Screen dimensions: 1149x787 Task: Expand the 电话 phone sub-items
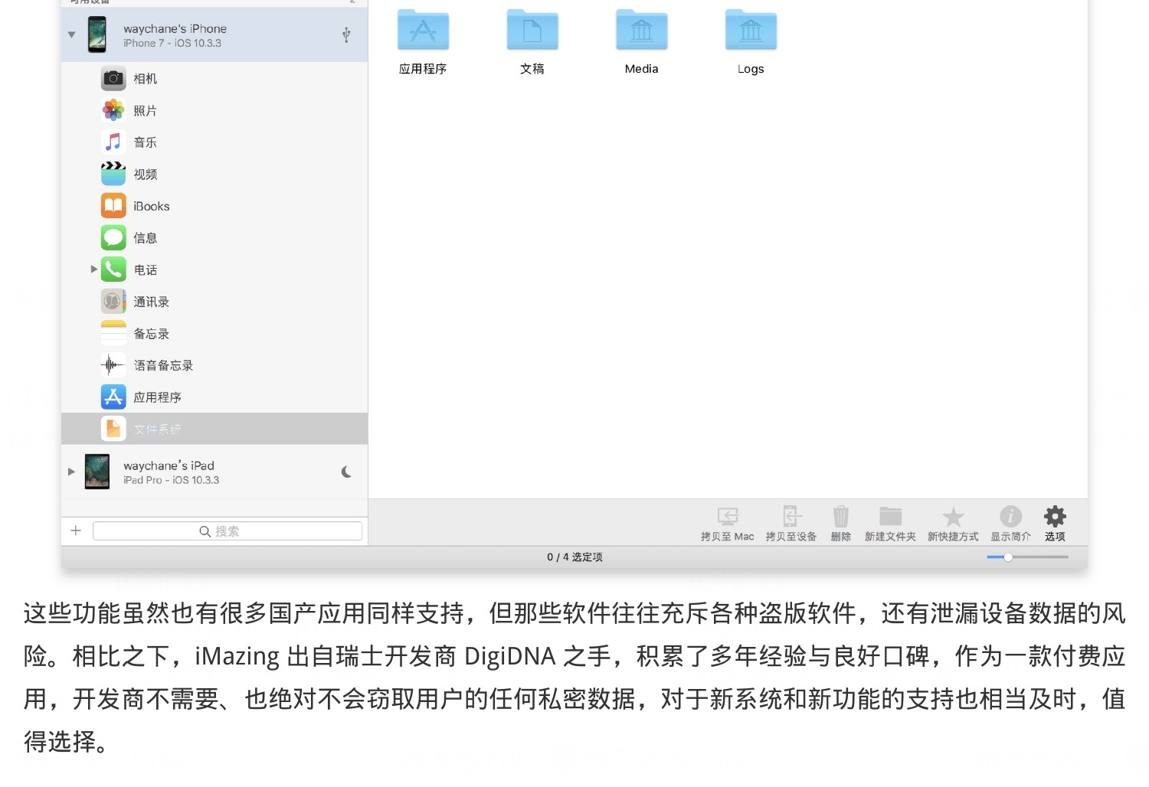pyautogui.click(x=93, y=269)
